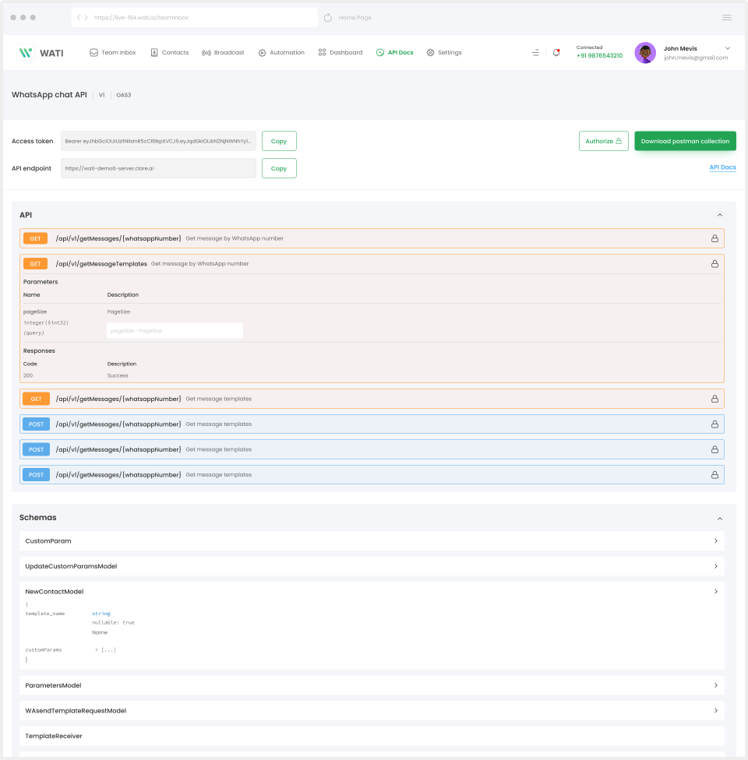The width and height of the screenshot is (748, 760).
Task: Open the Broadcast section
Action: tap(223, 52)
